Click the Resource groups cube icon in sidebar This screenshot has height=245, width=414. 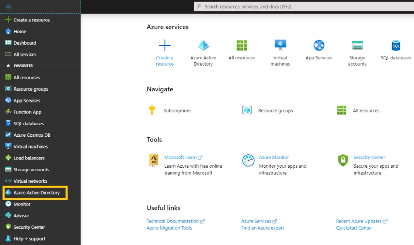coord(8,89)
